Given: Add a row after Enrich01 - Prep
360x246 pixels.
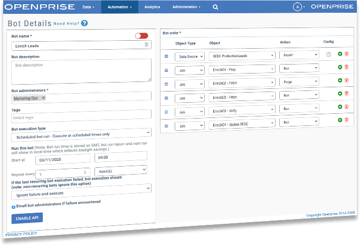Looking at the screenshot, I should tap(340, 67).
